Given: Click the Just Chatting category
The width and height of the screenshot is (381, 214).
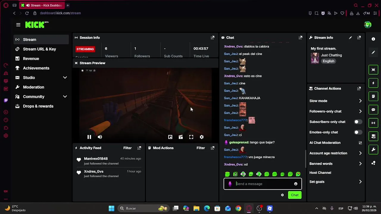Looking at the screenshot, I should 331,55.
